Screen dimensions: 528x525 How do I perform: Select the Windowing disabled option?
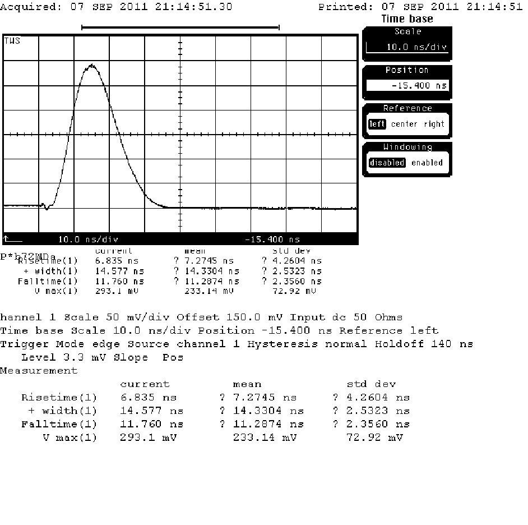pos(387,163)
